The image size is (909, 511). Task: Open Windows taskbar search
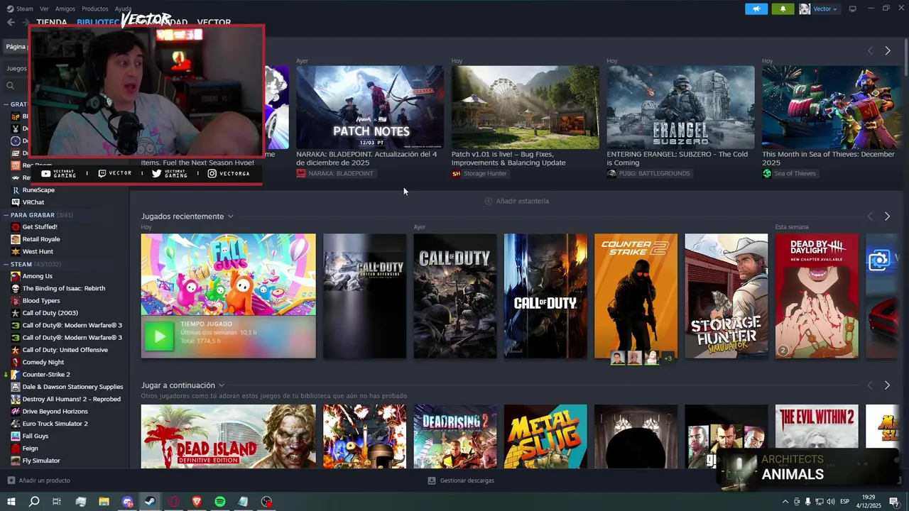(33, 502)
